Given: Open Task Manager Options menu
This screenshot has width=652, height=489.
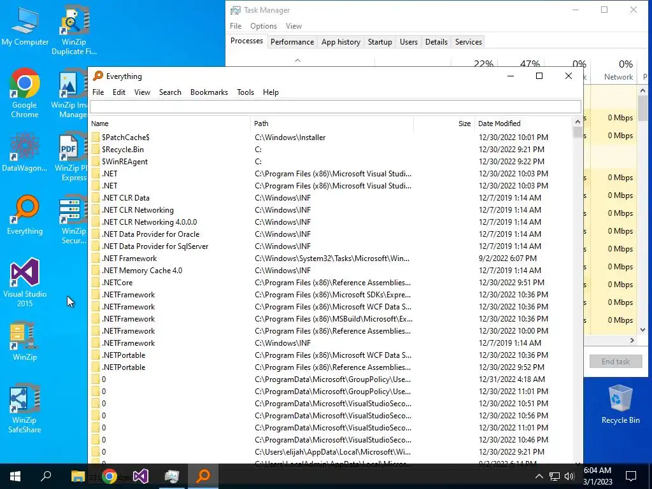Looking at the screenshot, I should [263, 25].
